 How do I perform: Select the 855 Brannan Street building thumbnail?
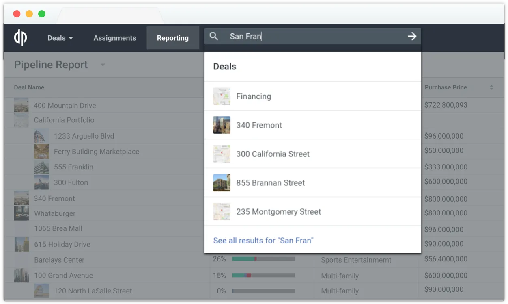[222, 182]
